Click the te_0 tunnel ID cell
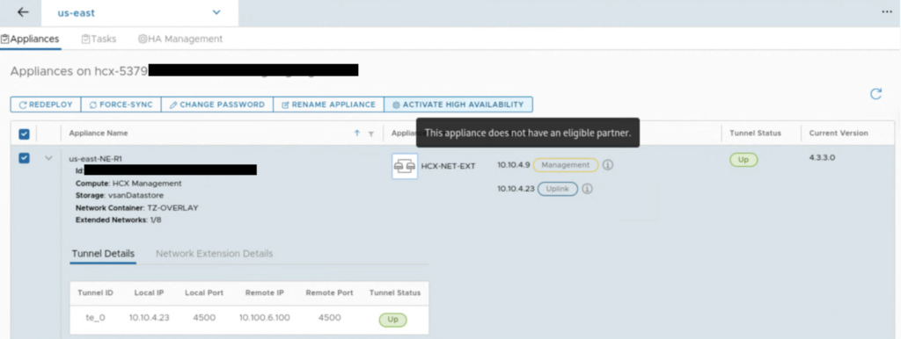This screenshot has width=901, height=339. (x=95, y=317)
